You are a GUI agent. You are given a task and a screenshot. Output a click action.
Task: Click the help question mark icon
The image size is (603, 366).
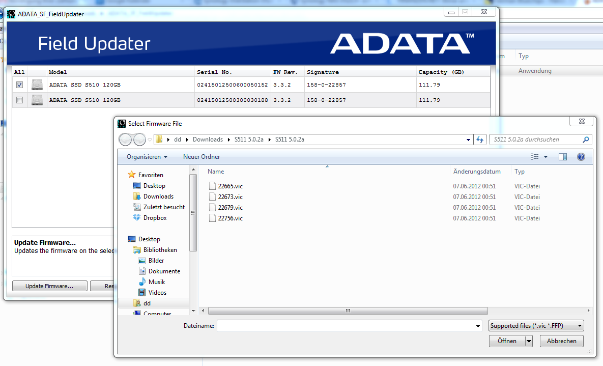pyautogui.click(x=581, y=157)
